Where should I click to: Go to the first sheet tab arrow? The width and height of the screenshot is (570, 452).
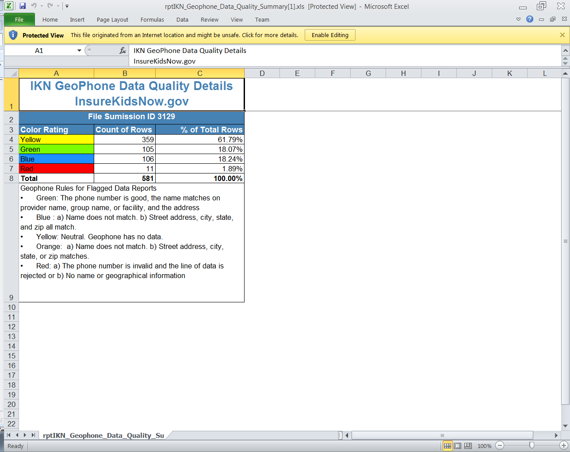tap(8, 435)
